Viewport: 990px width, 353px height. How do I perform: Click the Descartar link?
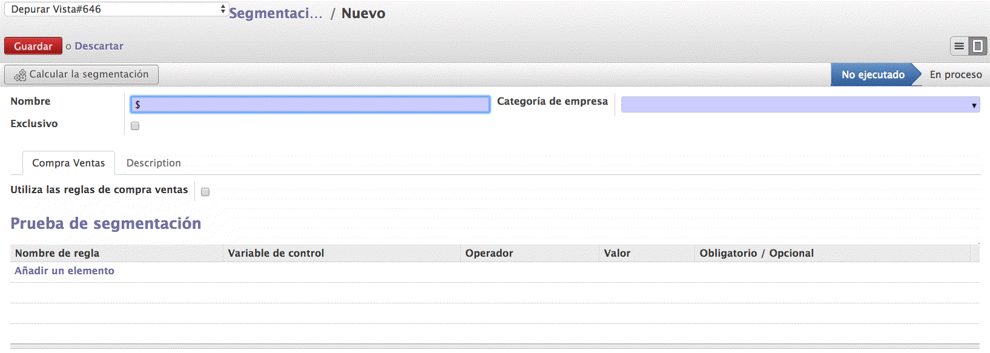coord(99,46)
